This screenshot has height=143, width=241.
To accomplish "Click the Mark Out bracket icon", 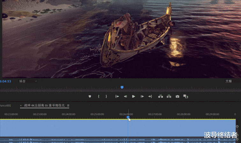I will (106, 96).
